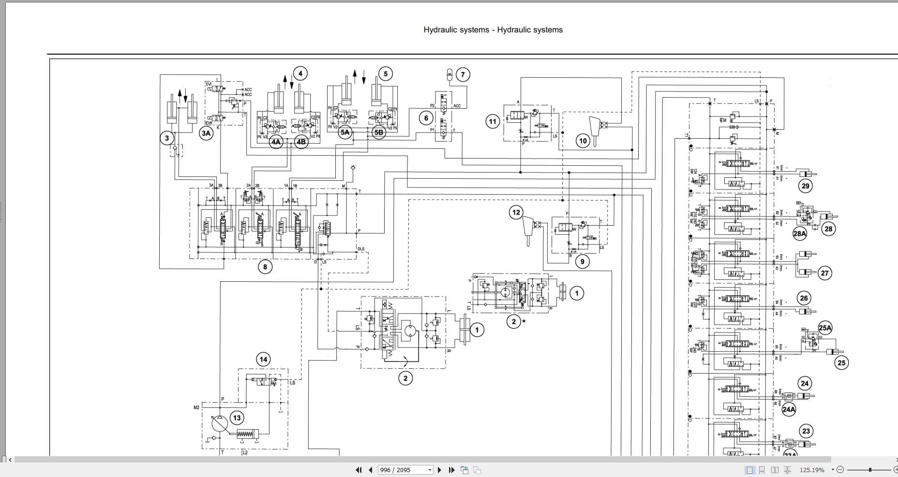Click callout number 12 next to the joystick
The width and height of the screenshot is (898, 477).
tap(516, 212)
